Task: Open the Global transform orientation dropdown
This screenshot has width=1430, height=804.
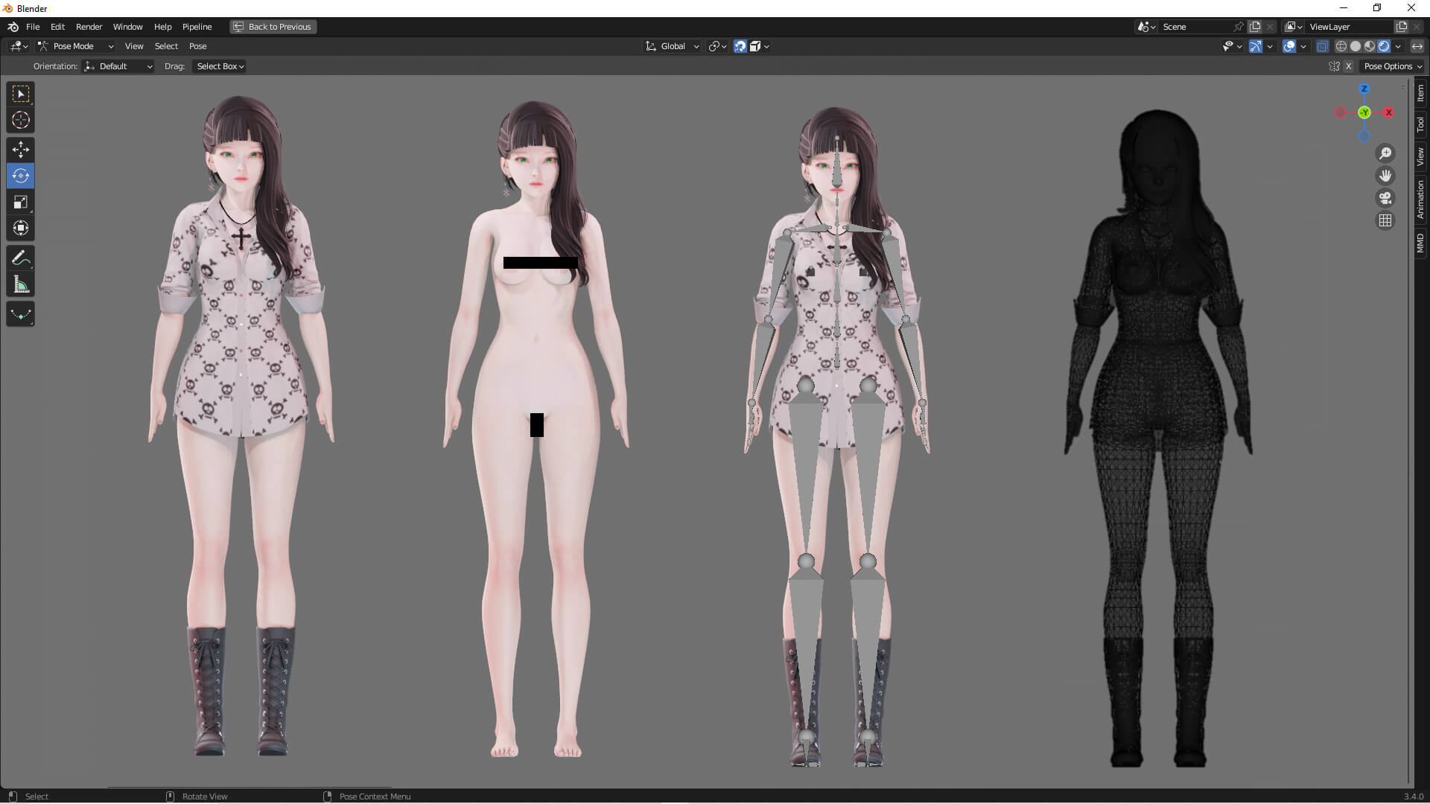Action: tap(673, 46)
